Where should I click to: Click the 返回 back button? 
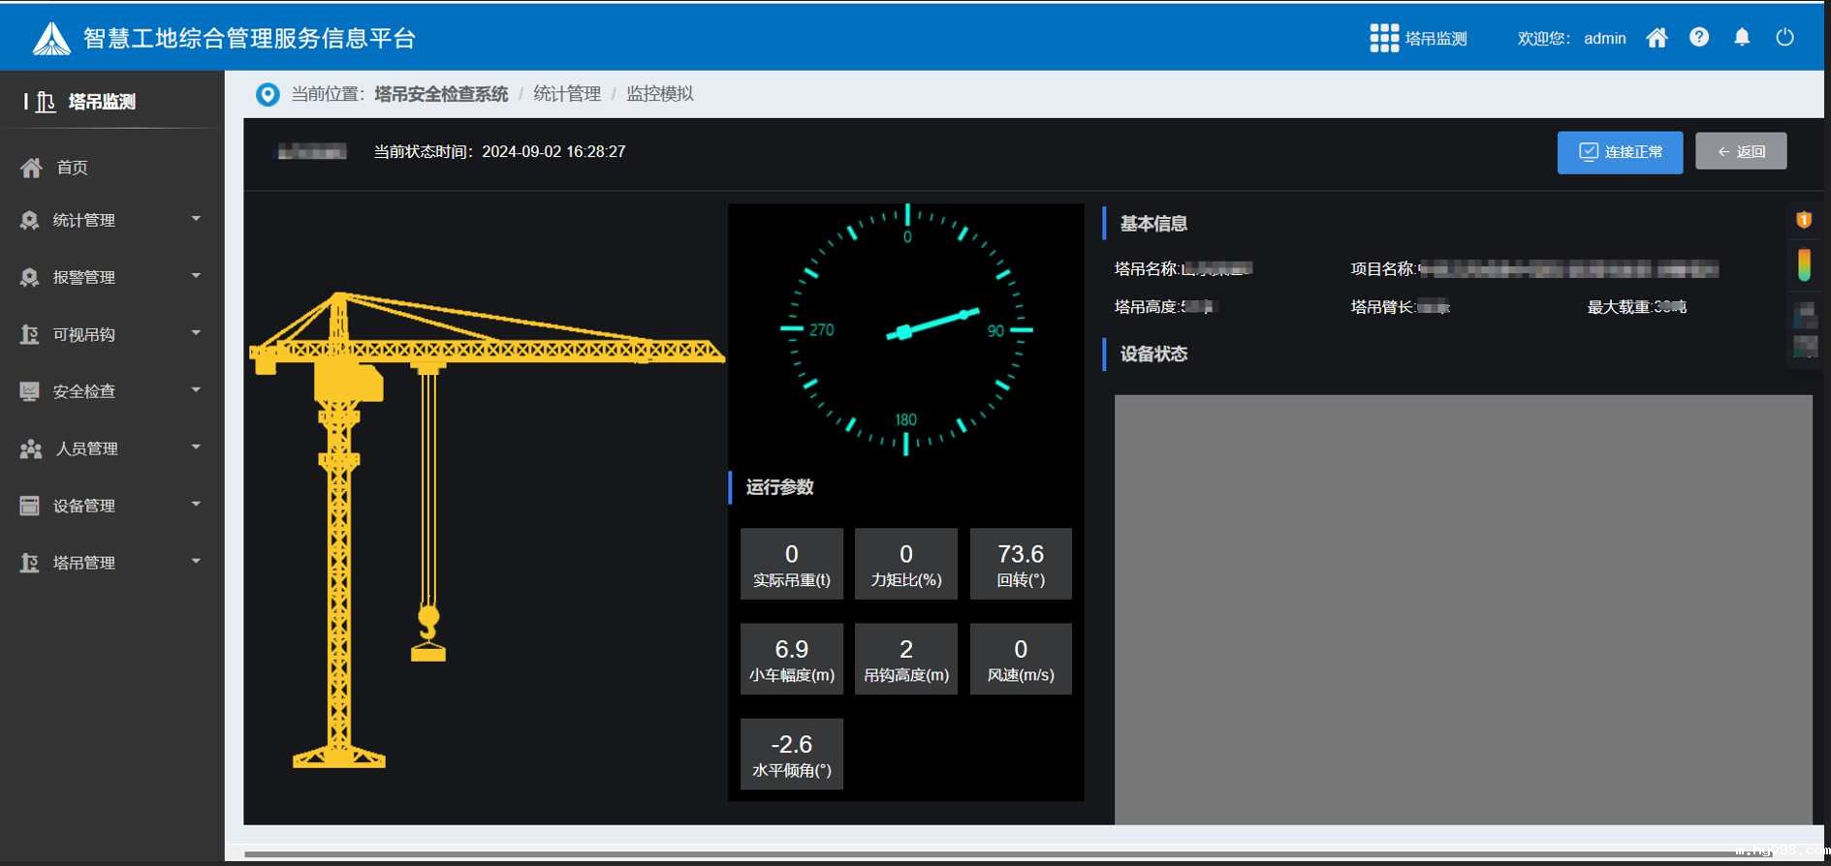(1740, 152)
